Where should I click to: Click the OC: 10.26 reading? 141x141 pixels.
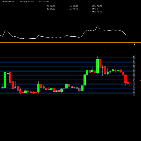[97, 6]
